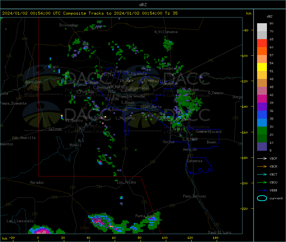Select the yellow 51 dBZ color swatch

tap(262, 67)
